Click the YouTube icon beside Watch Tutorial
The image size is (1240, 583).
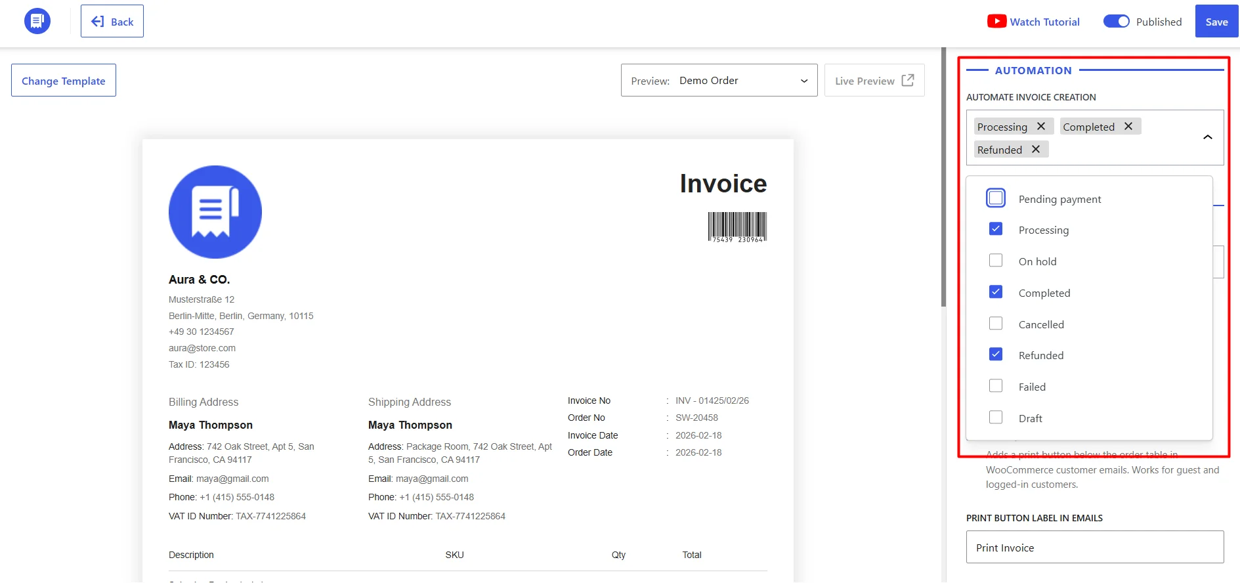click(996, 22)
